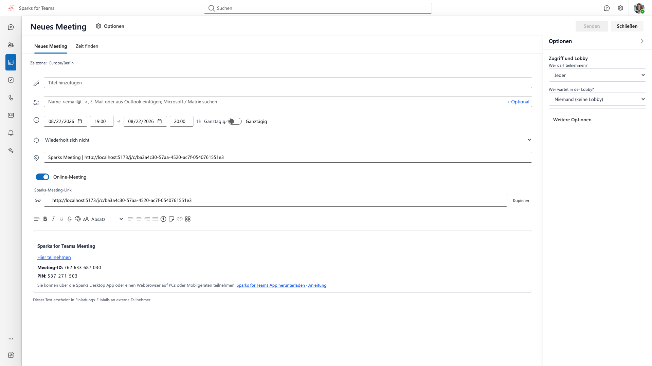Open the grid apps icon in editor toolbar

pyautogui.click(x=188, y=219)
